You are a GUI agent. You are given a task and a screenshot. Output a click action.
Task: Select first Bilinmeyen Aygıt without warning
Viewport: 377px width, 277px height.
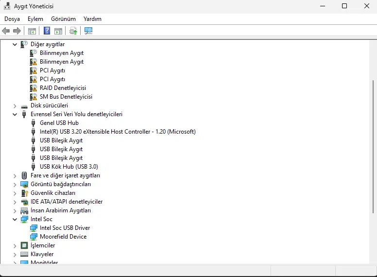pyautogui.click(x=62, y=53)
